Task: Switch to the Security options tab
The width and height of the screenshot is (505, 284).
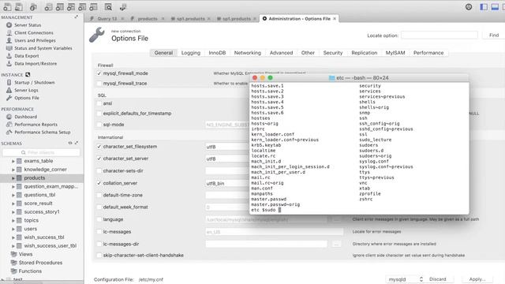Action: 333,53
